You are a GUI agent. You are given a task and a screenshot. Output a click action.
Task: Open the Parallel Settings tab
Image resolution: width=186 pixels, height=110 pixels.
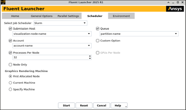pyautogui.click(x=68, y=16)
